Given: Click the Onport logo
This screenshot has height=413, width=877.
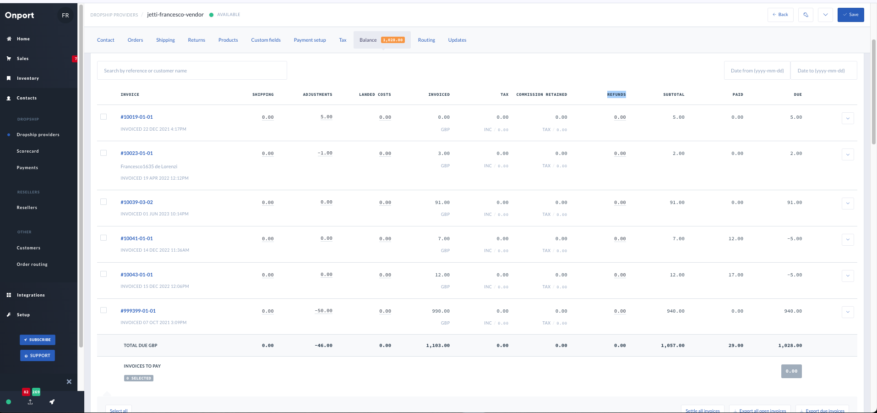Looking at the screenshot, I should coord(20,15).
